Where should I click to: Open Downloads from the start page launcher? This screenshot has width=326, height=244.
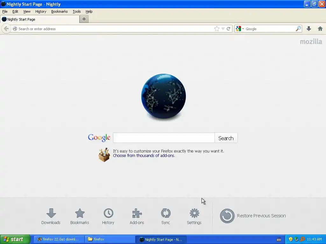(x=51, y=216)
